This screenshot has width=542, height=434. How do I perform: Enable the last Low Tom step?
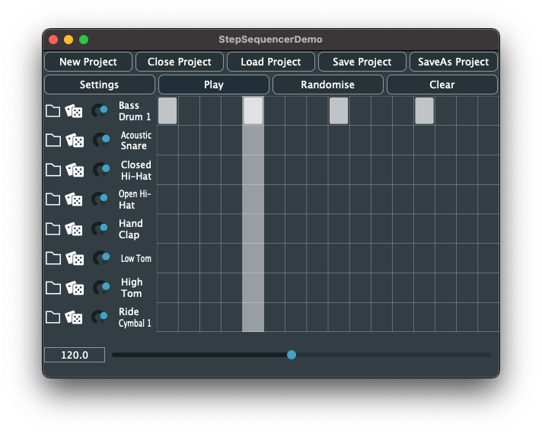pyautogui.click(x=489, y=258)
